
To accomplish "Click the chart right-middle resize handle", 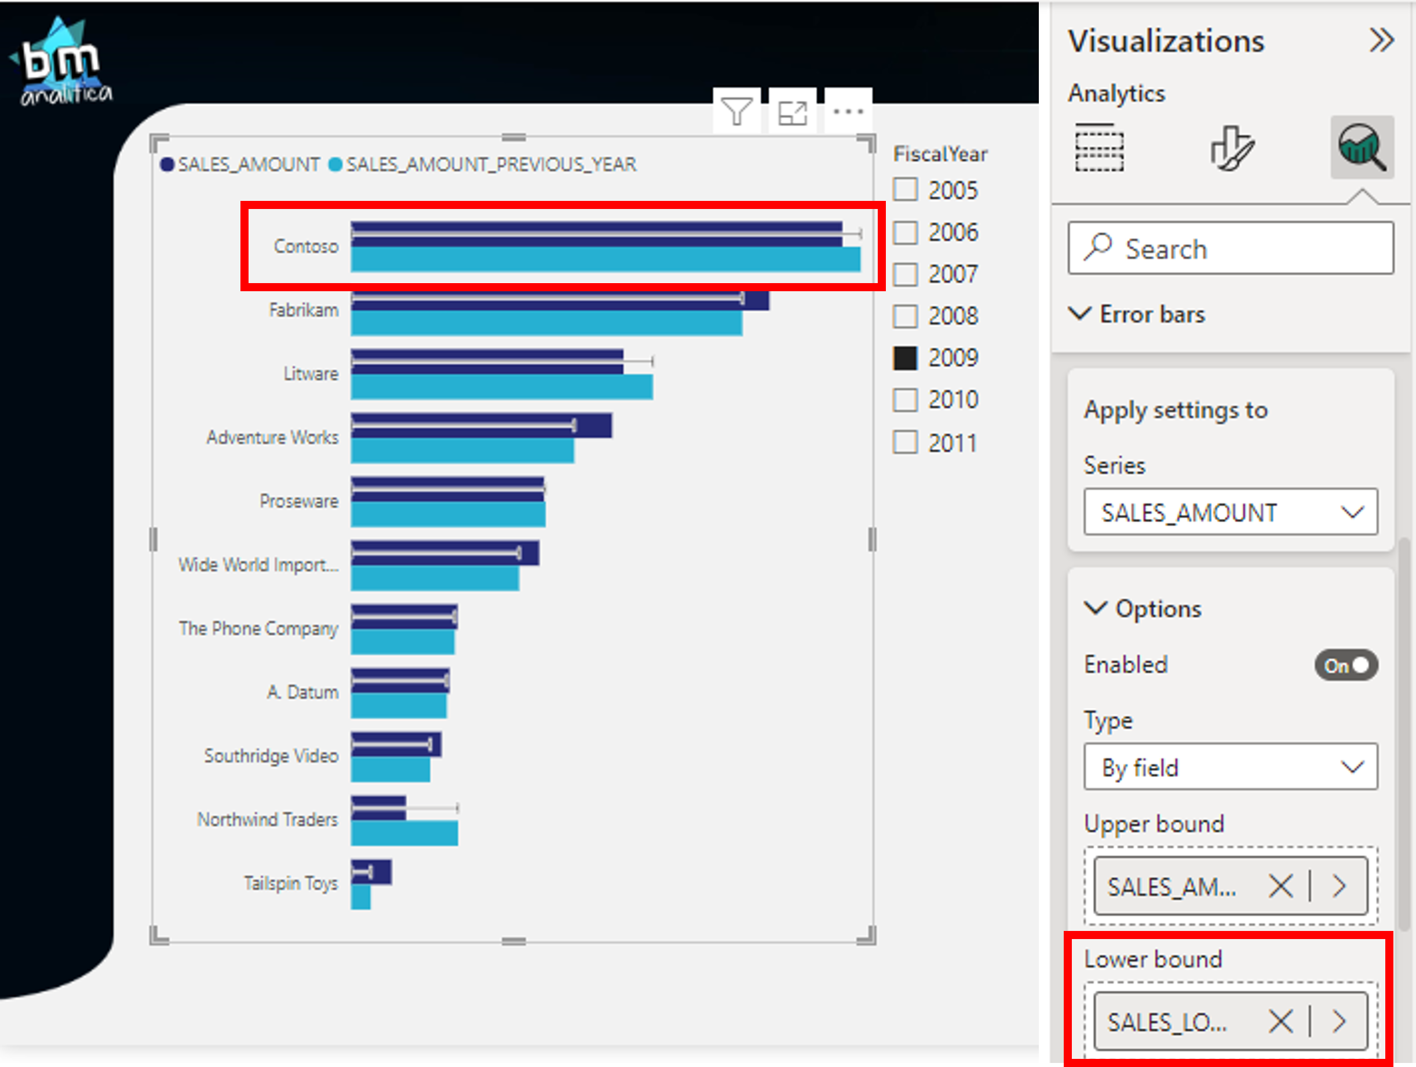I will (x=872, y=539).
